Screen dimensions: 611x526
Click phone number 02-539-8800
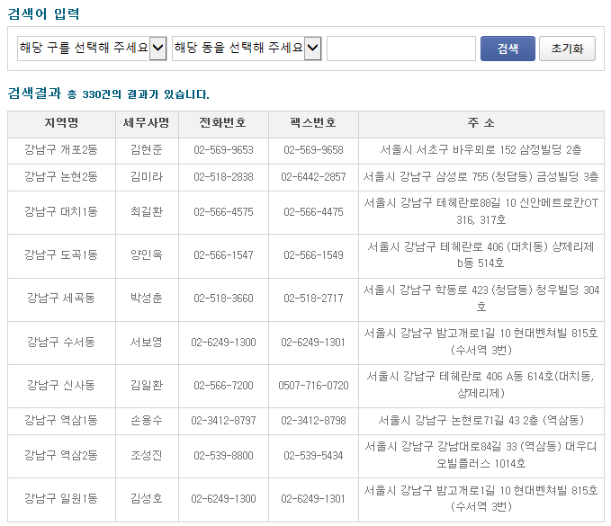click(223, 456)
